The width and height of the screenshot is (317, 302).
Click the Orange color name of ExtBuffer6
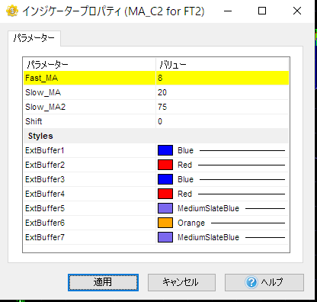pos(191,223)
